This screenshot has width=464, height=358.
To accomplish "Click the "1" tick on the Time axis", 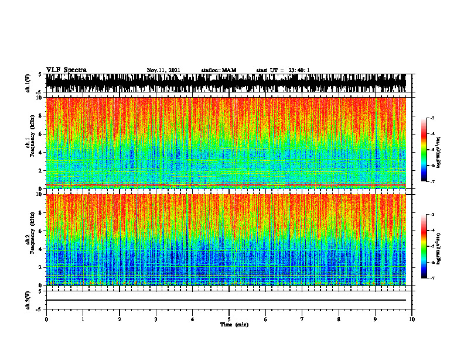I will (x=83, y=319).
